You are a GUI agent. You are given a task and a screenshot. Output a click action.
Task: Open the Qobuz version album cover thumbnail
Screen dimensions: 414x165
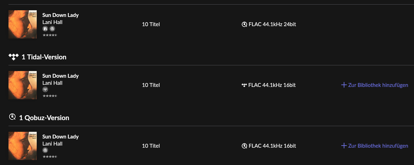23,146
